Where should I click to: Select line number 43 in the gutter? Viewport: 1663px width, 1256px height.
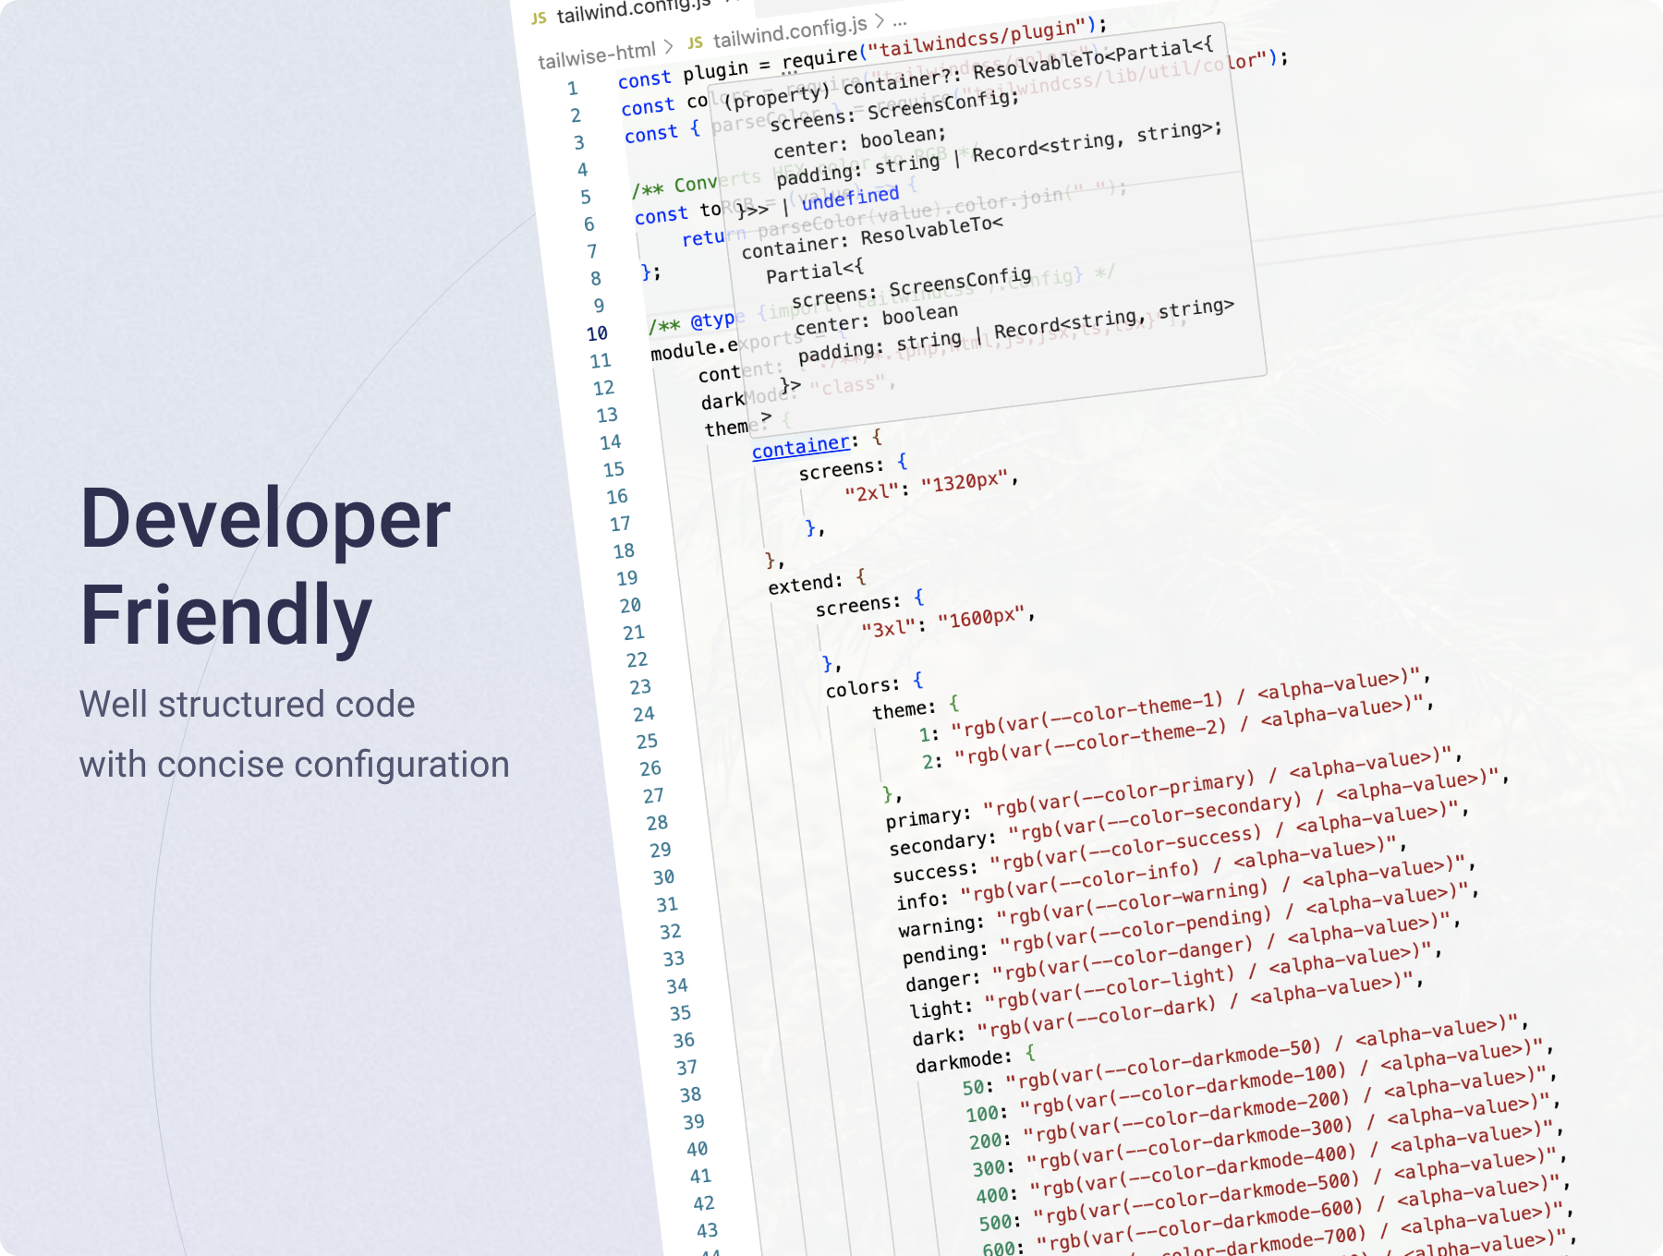coord(707,1230)
